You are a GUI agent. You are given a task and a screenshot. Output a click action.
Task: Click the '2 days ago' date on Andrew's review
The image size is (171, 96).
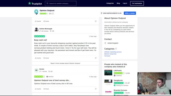point(93,36)
